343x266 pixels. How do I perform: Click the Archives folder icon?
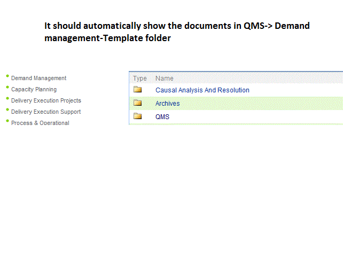tap(138, 103)
